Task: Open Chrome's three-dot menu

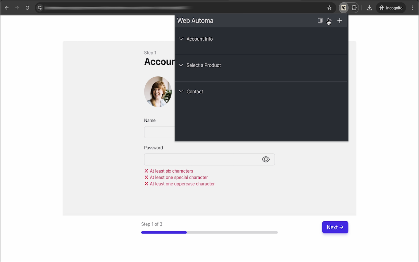Action: (x=412, y=8)
